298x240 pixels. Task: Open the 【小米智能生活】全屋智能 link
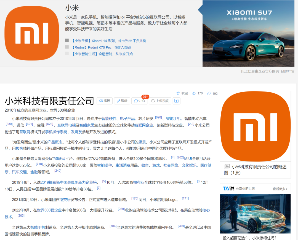[102, 54]
